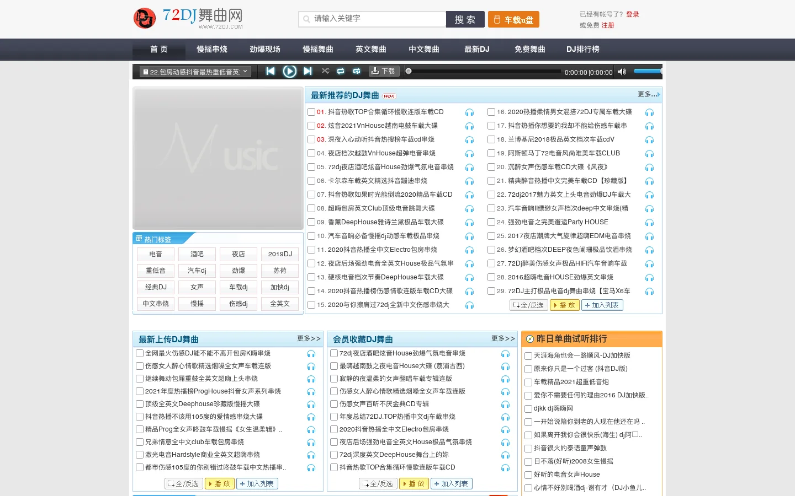Click the 72DJ site logo
Screen dimensions: 795x496
(188, 19)
